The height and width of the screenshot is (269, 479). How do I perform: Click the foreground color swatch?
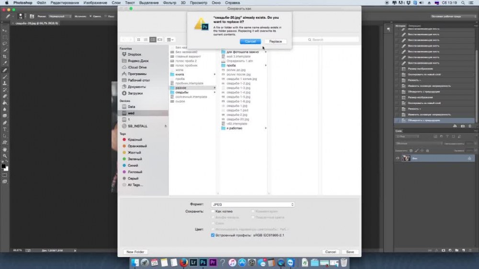point(3,166)
